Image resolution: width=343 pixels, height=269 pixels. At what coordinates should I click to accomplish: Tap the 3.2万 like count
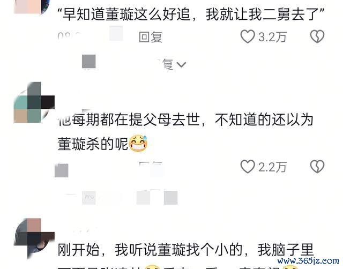272,37
